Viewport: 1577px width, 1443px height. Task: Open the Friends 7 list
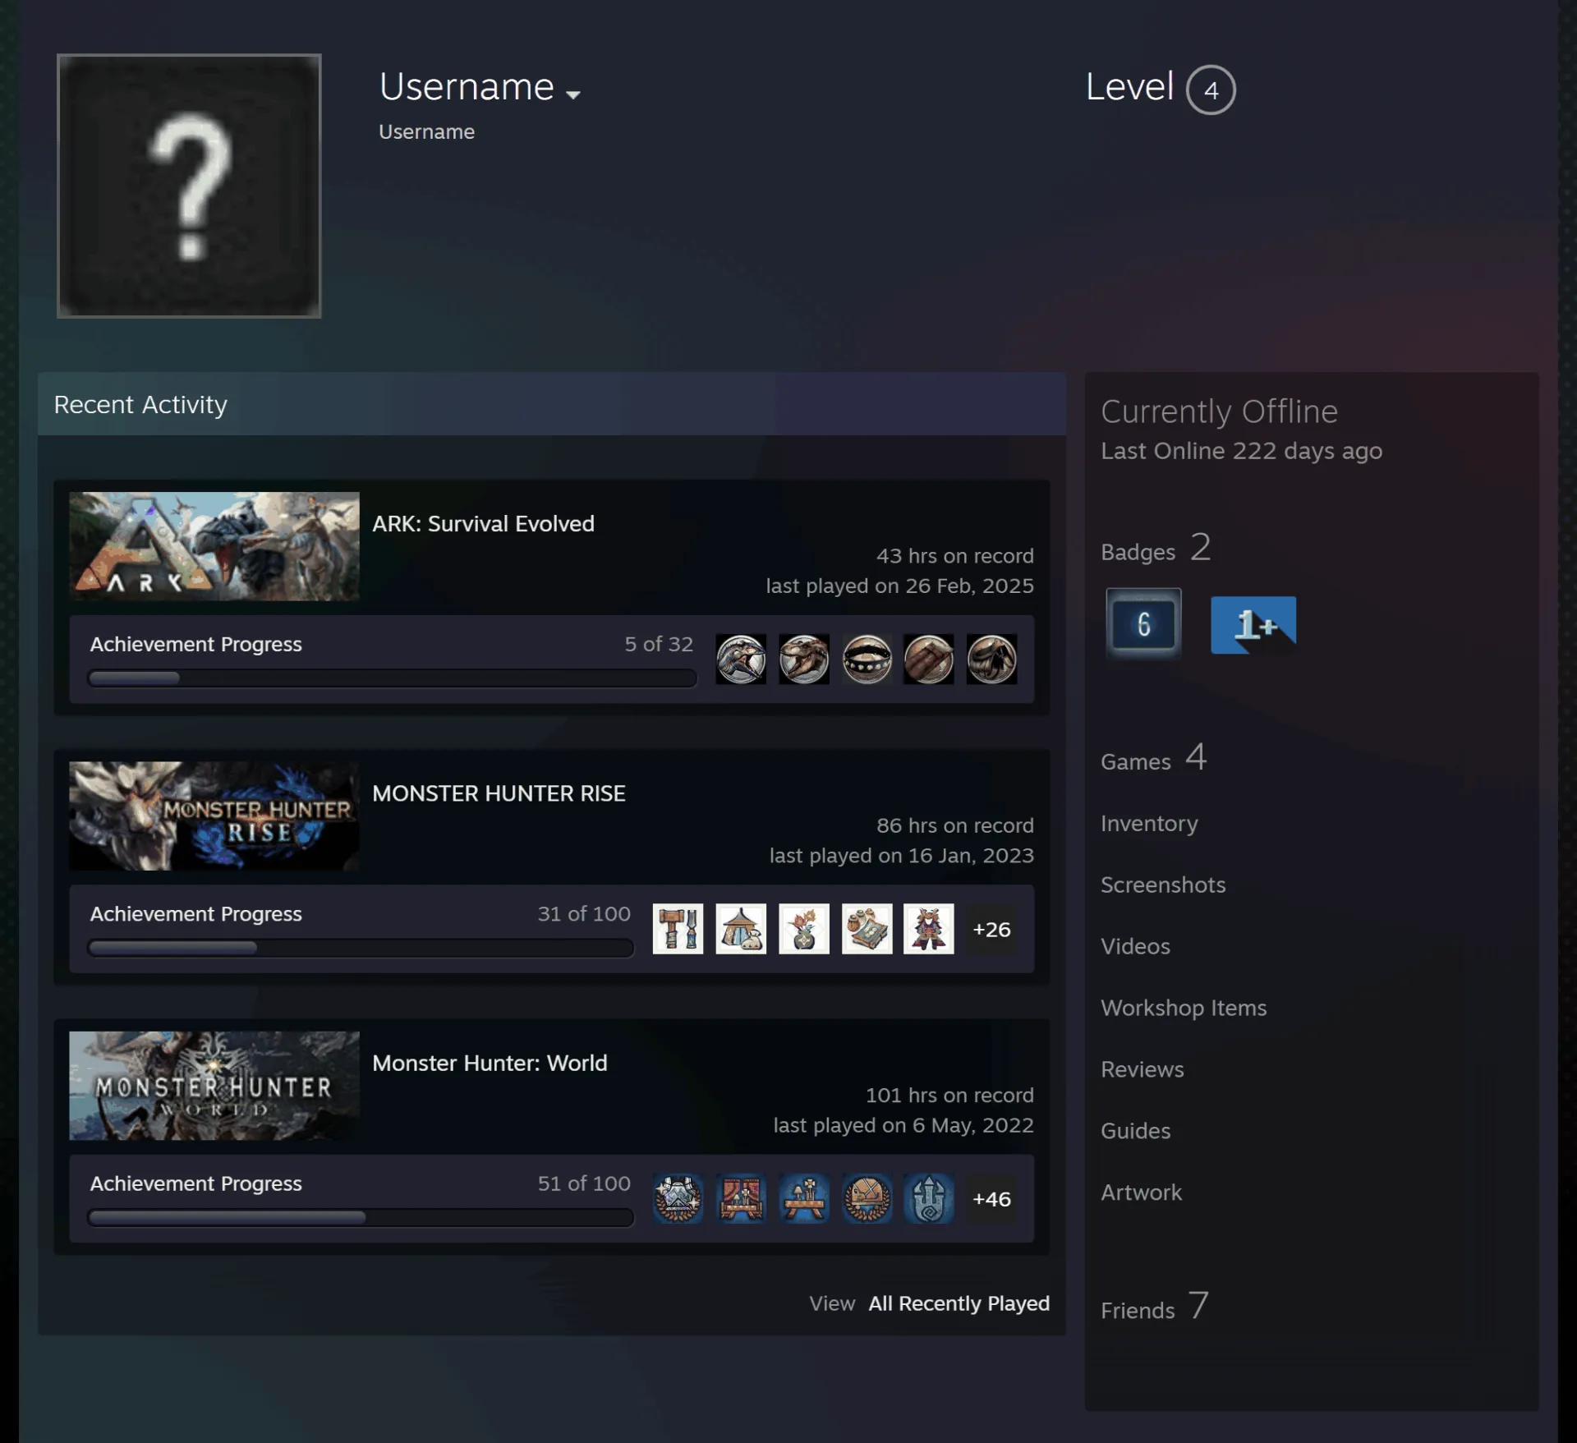pyautogui.click(x=1155, y=1306)
